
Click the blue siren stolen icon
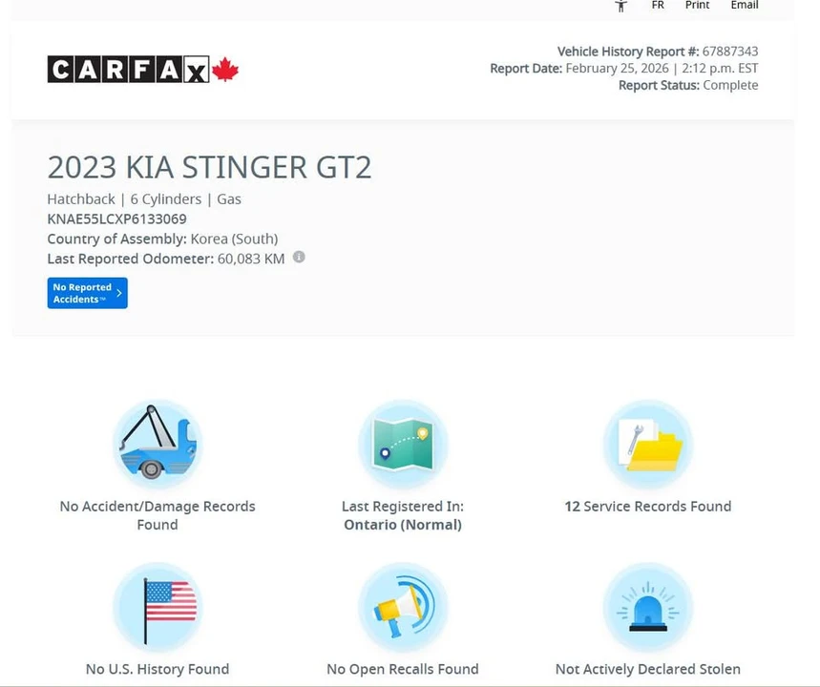(648, 607)
